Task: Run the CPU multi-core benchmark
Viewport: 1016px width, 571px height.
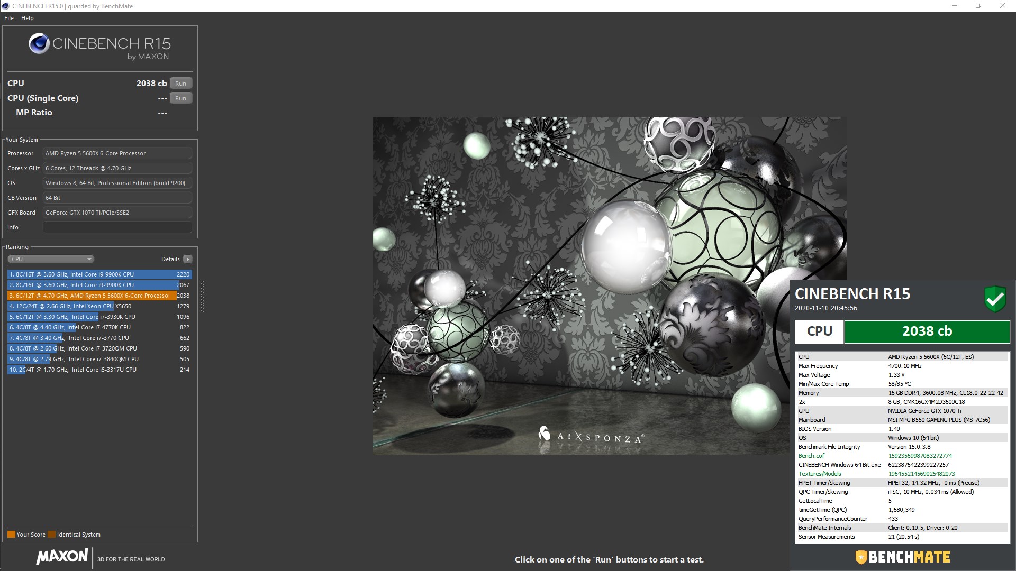Action: click(x=181, y=84)
